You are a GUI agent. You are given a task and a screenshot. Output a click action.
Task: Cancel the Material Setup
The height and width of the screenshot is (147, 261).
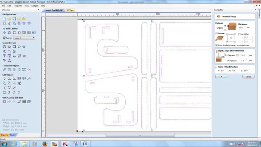[x=248, y=76]
